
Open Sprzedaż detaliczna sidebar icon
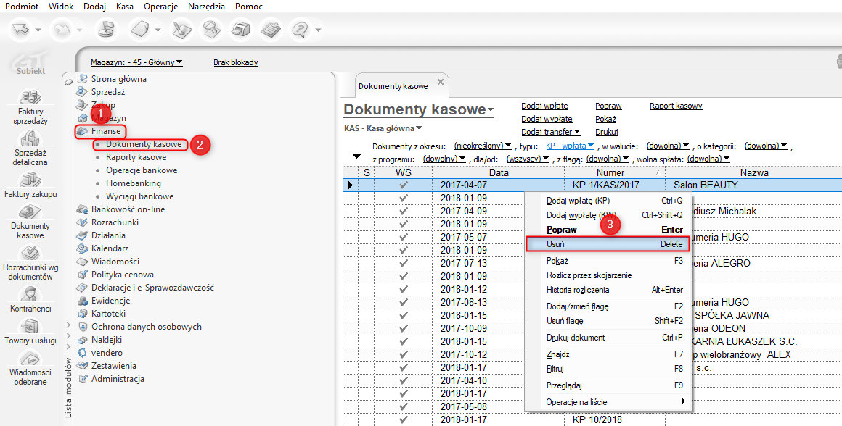point(30,139)
